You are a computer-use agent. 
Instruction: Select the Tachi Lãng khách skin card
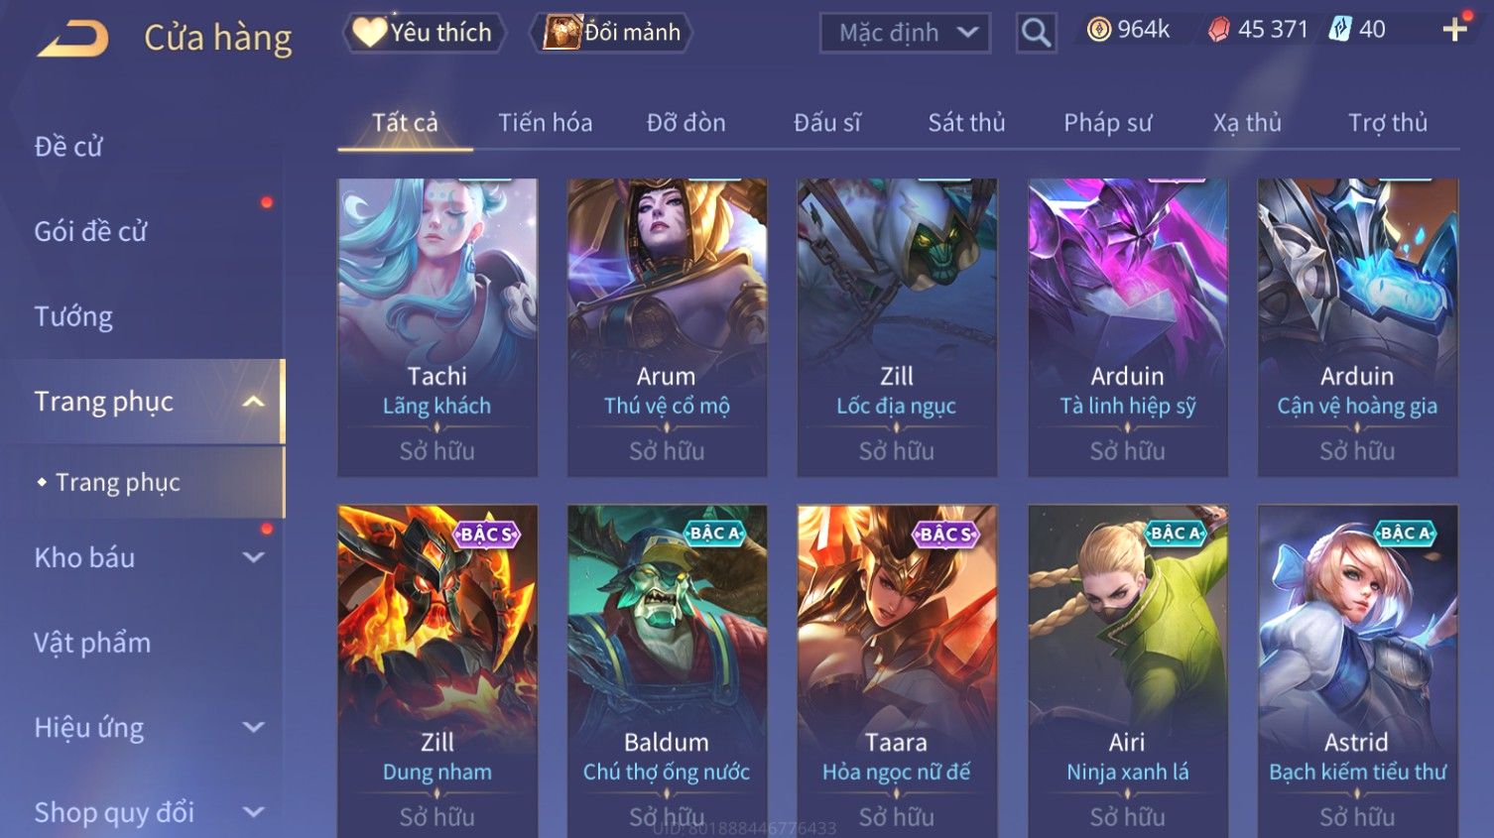point(437,327)
